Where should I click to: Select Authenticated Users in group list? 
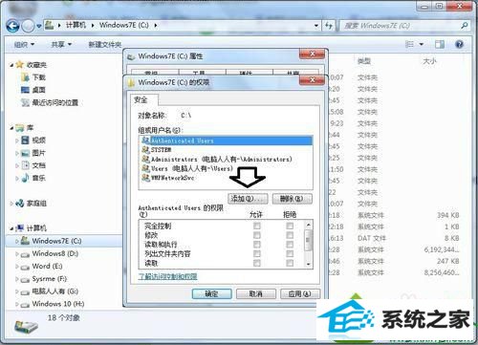point(227,140)
